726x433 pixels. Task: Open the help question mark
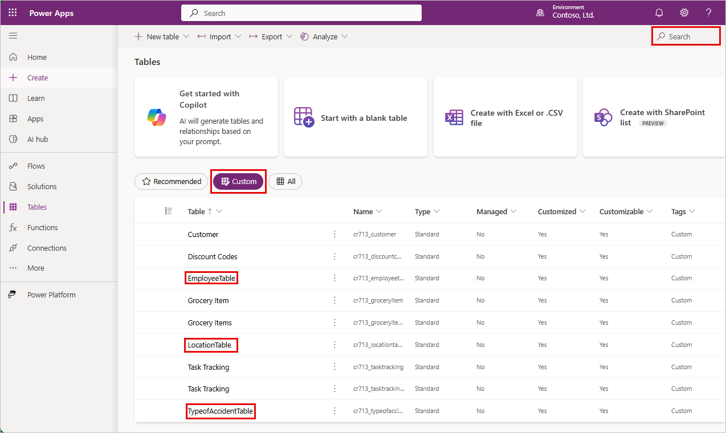click(709, 13)
